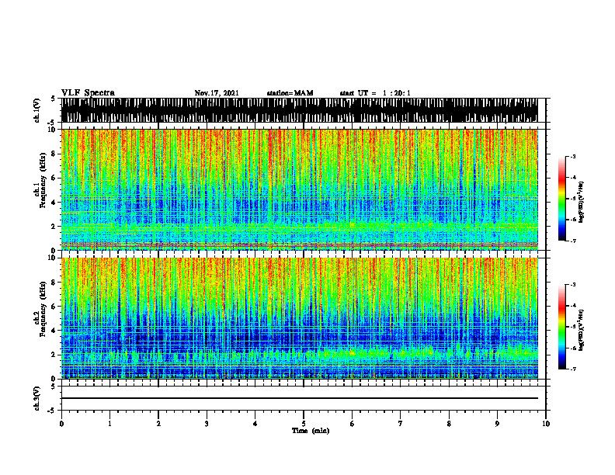Click the "6" tick on the time axis
The image size is (615, 475).
pyautogui.click(x=353, y=424)
